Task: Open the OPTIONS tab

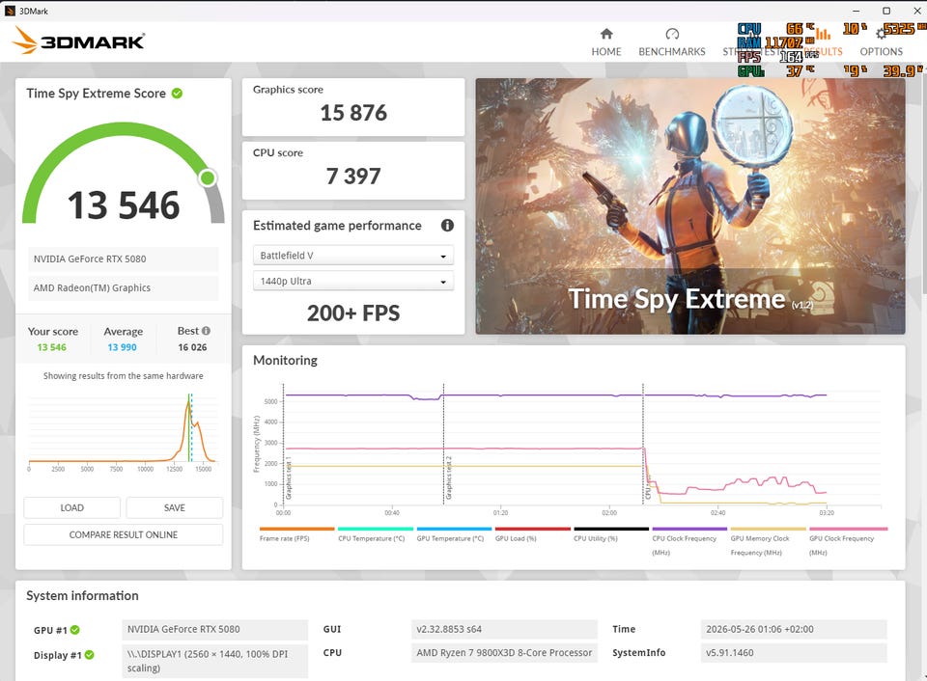Action: pos(881,42)
